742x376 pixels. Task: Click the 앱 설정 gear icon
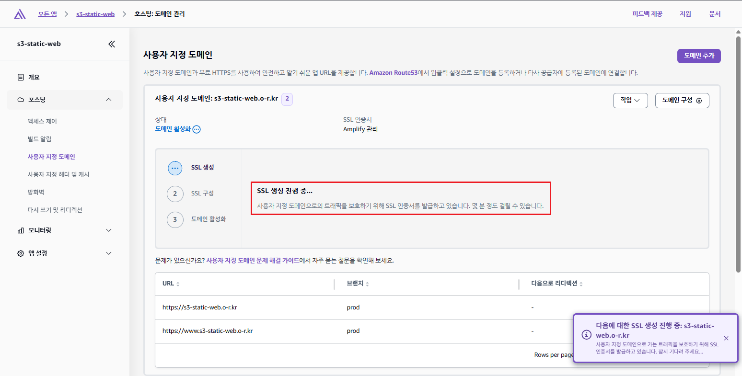(21, 253)
